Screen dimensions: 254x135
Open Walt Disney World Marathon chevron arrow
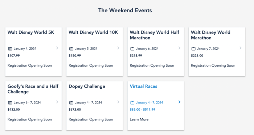click(x=241, y=48)
